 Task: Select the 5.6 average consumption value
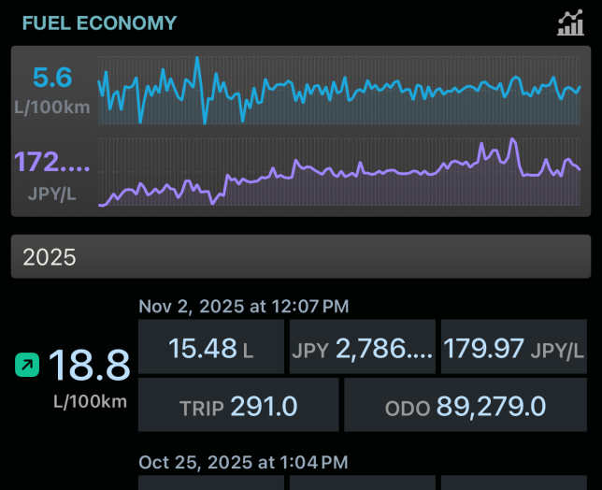[x=52, y=78]
